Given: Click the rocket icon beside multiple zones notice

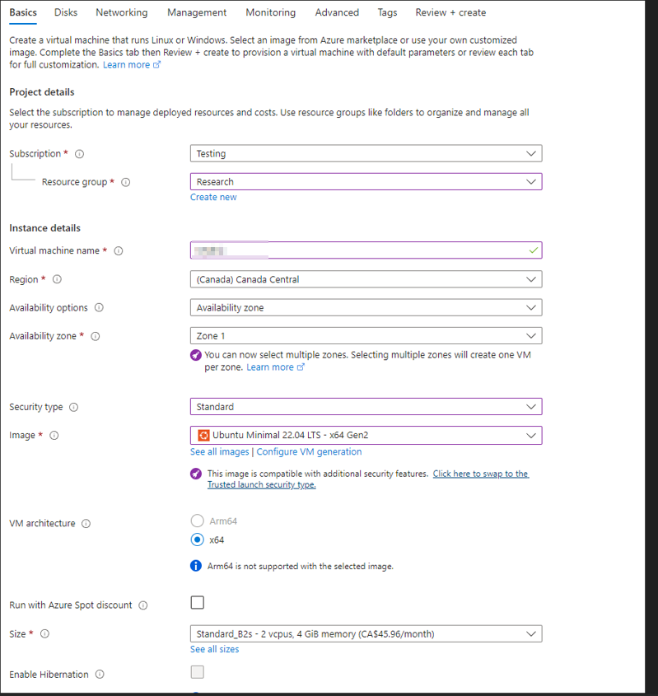Looking at the screenshot, I should (x=196, y=355).
